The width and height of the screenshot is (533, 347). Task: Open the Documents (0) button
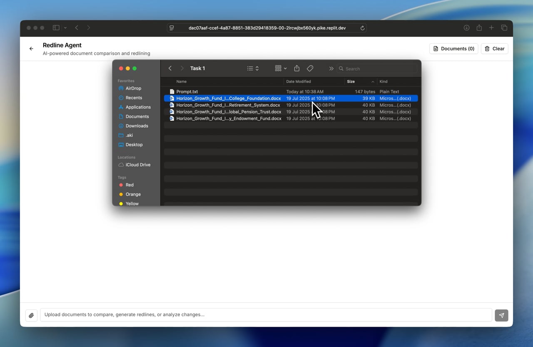[453, 49]
